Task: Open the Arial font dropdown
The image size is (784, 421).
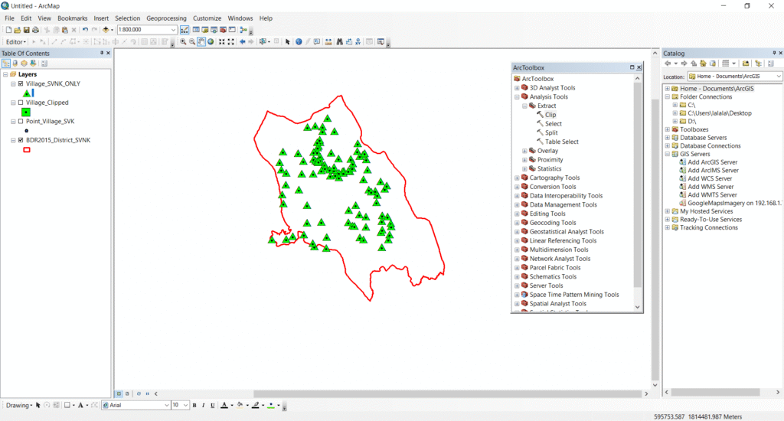Action: click(x=166, y=406)
